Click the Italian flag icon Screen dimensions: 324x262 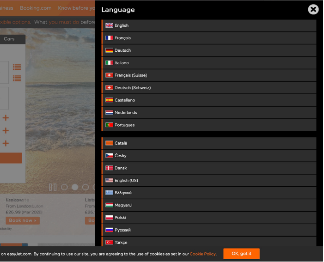point(109,62)
